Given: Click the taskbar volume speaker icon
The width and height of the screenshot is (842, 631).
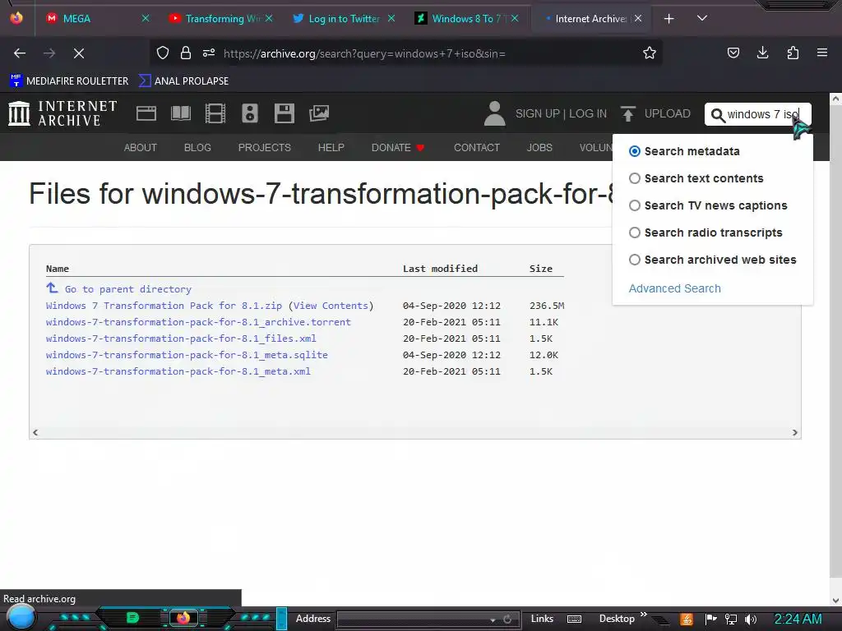Looking at the screenshot, I should pyautogui.click(x=751, y=619).
